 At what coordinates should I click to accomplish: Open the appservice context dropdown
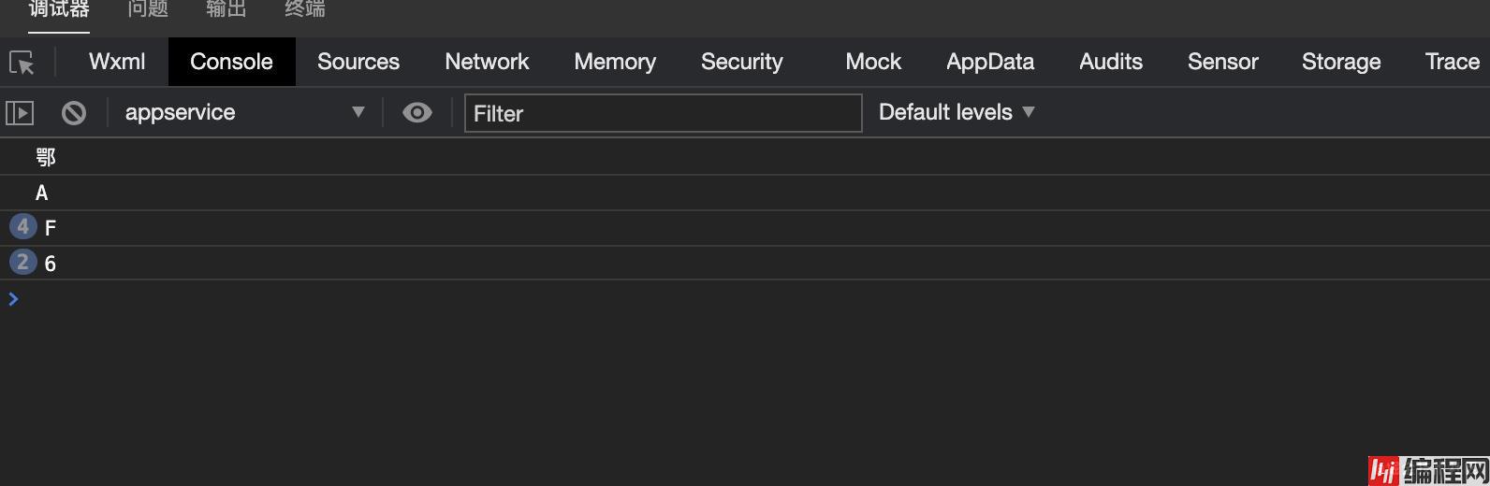tap(243, 113)
